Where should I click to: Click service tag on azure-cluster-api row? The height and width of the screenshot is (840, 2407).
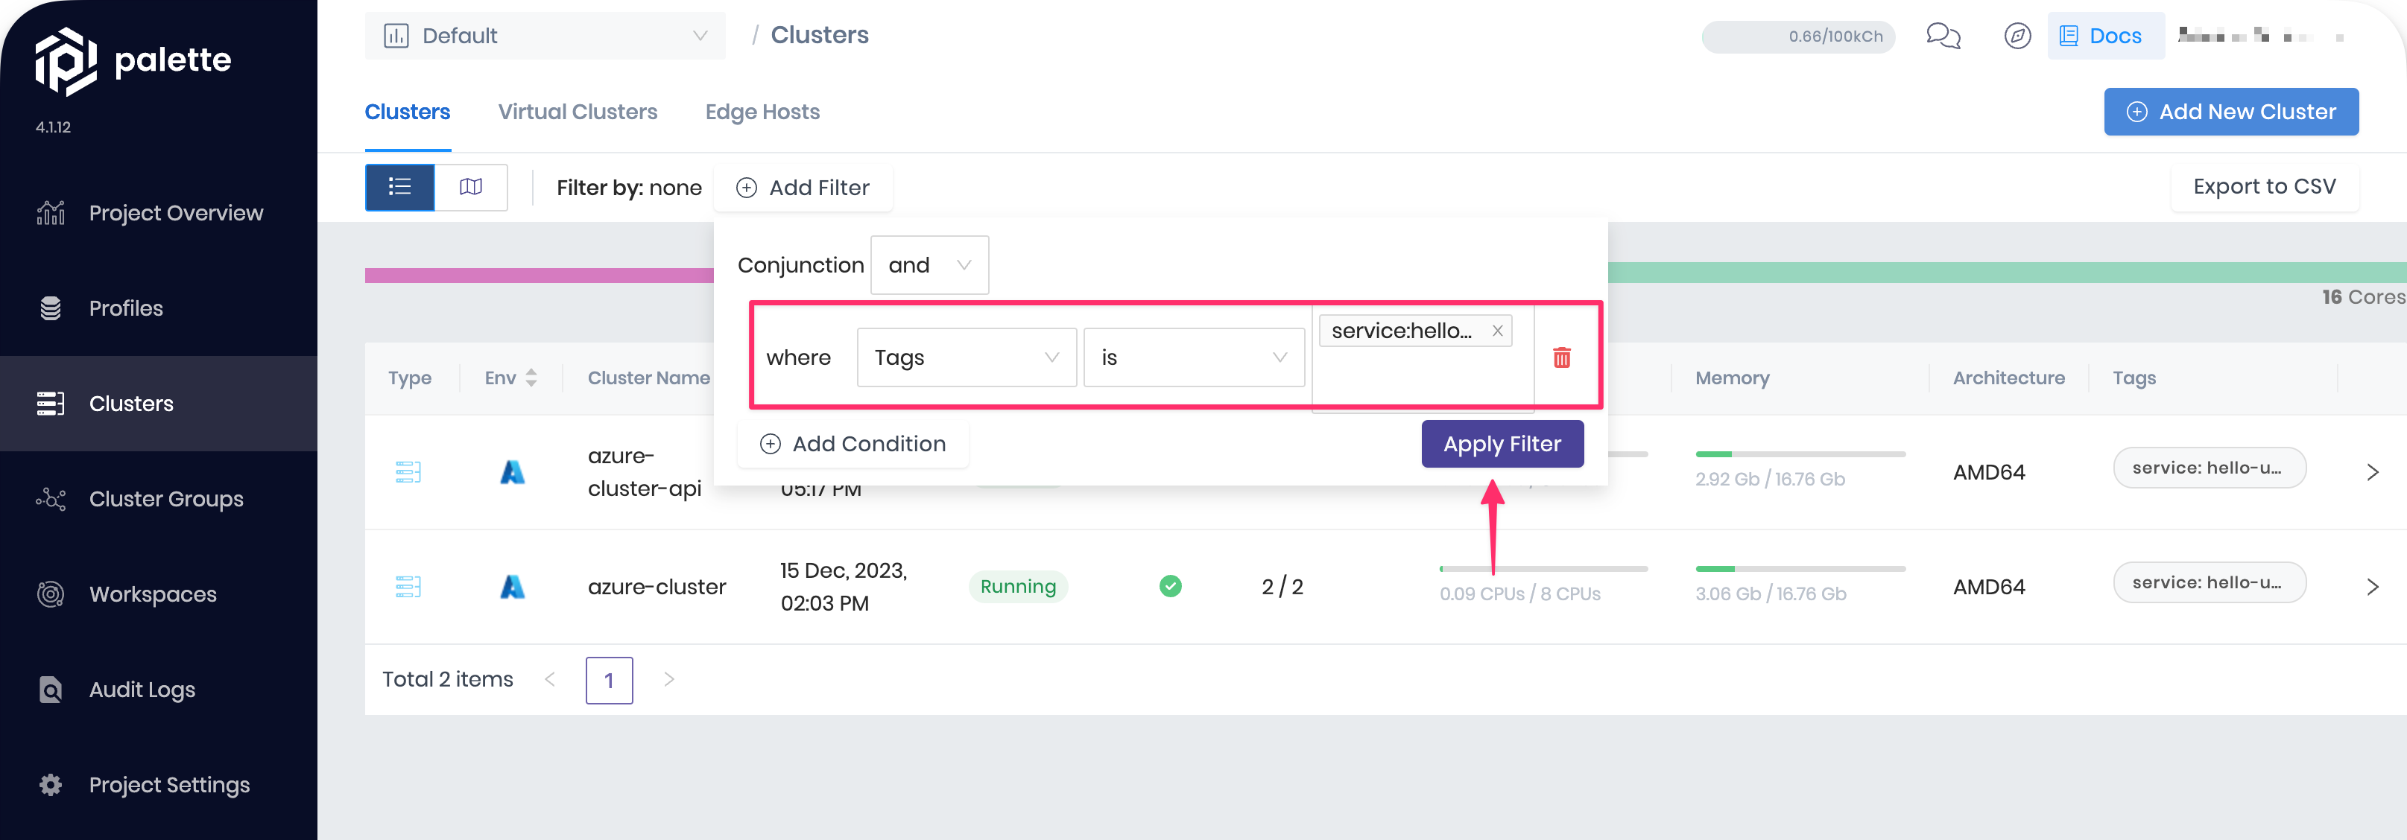click(x=2209, y=468)
